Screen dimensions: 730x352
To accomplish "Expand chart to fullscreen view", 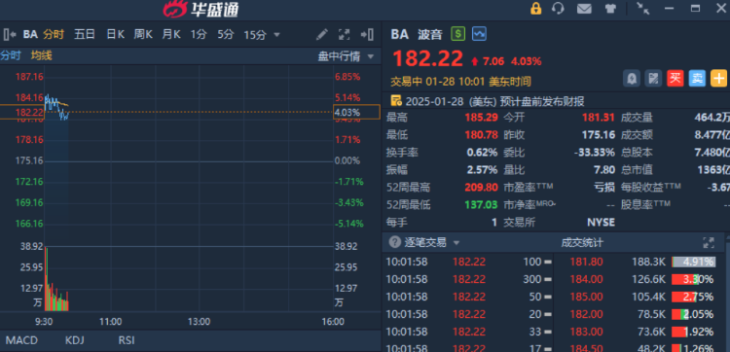I will click(344, 34).
